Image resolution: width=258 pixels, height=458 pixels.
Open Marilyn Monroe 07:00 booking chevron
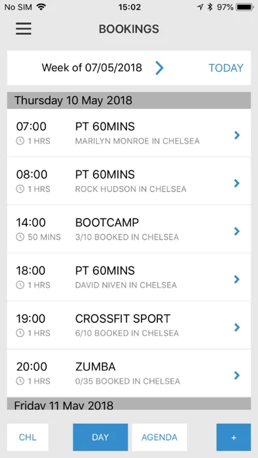[237, 135]
